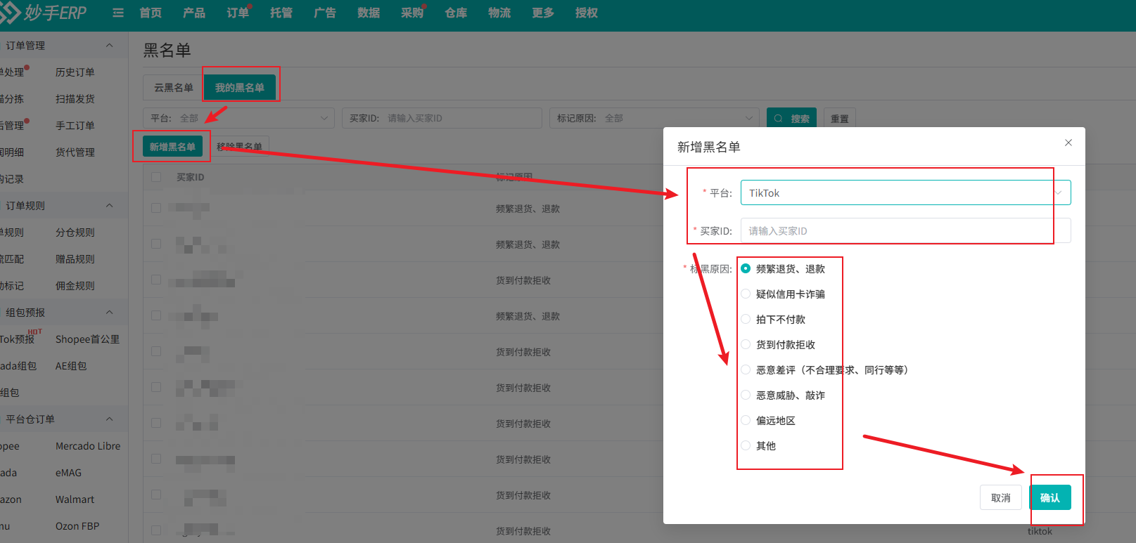The height and width of the screenshot is (543, 1136).
Task: Open the 产品 menu
Action: click(194, 13)
